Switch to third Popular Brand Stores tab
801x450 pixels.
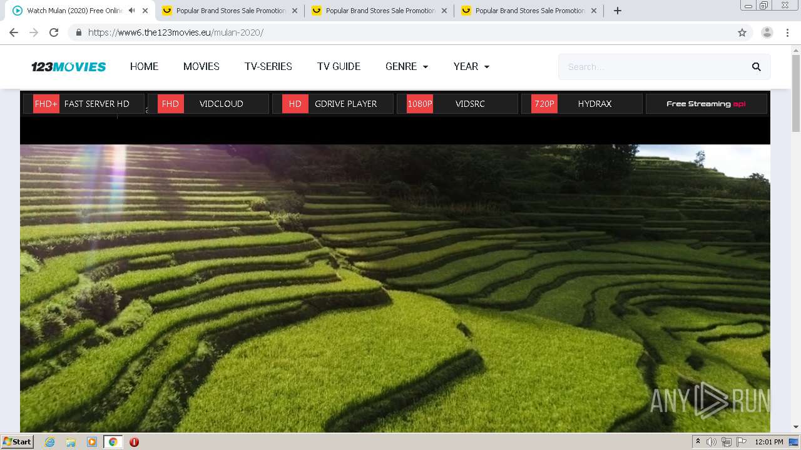click(x=529, y=11)
